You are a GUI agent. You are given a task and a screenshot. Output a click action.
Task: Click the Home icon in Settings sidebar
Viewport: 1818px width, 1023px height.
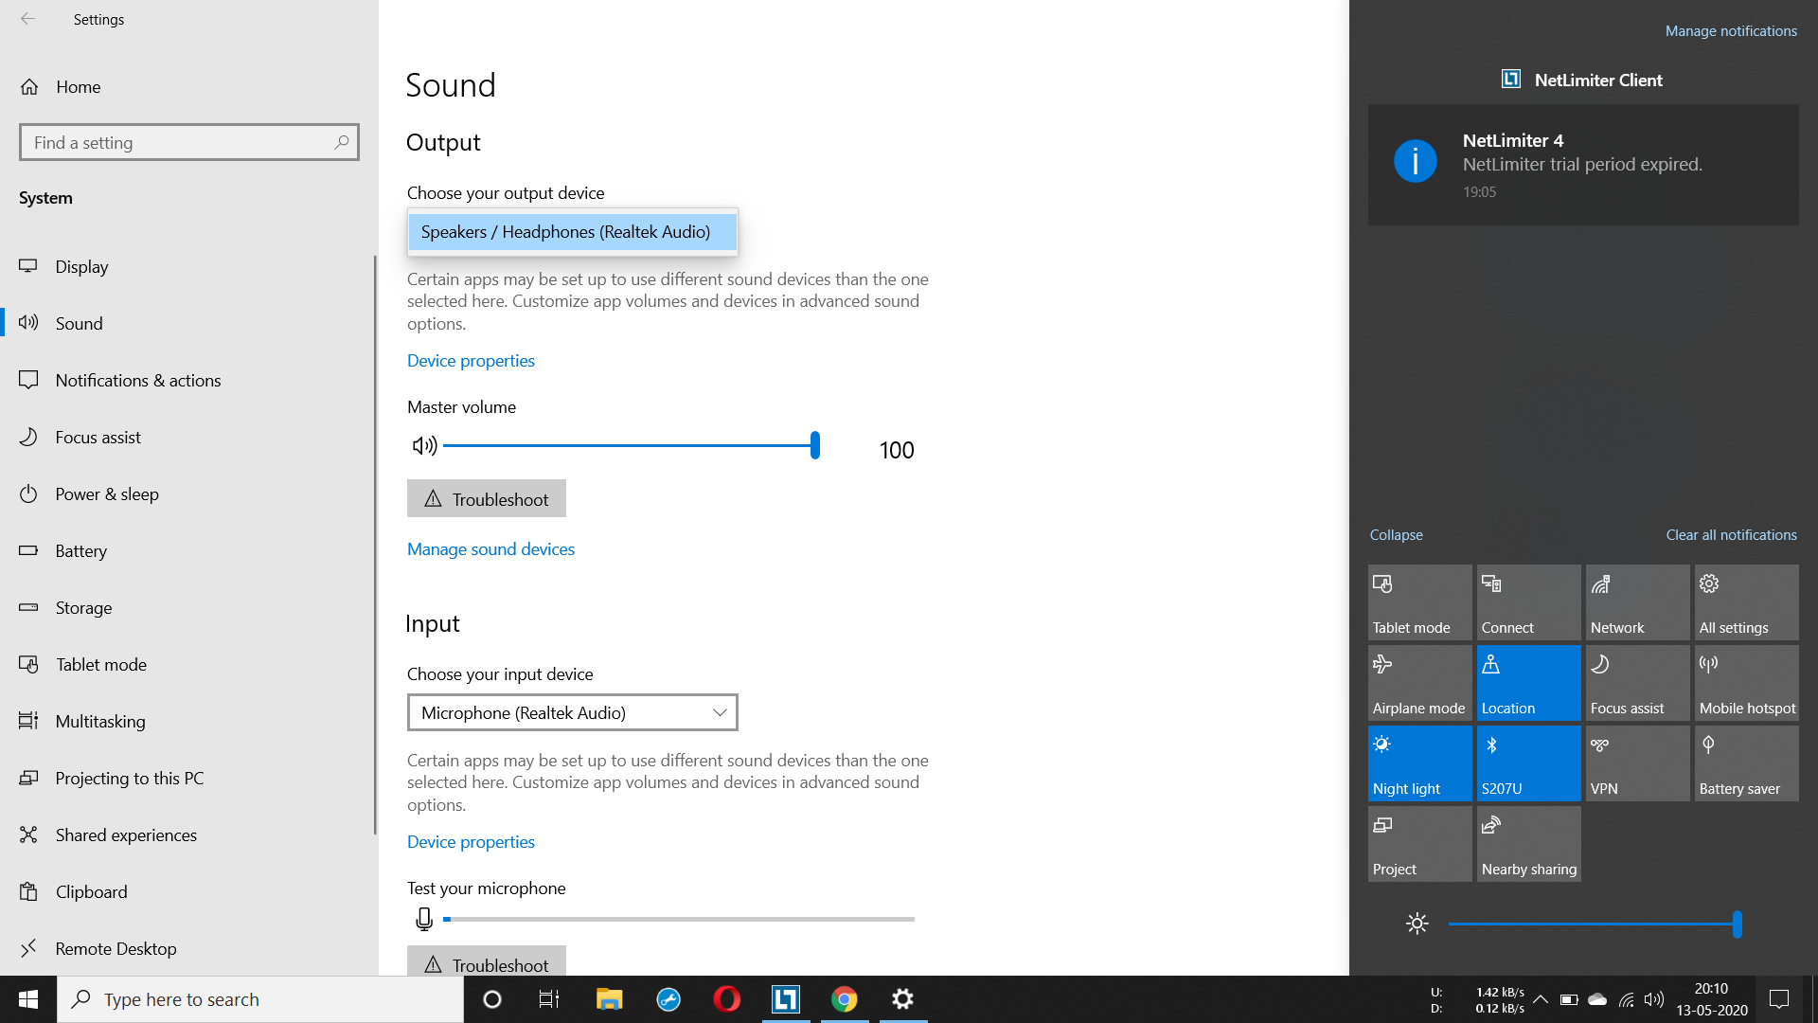29,87
